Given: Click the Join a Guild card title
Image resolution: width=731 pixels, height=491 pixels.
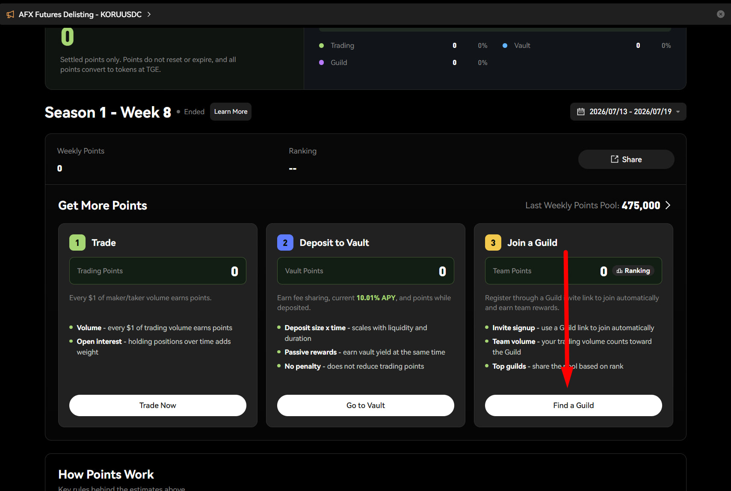Looking at the screenshot, I should pyautogui.click(x=532, y=243).
